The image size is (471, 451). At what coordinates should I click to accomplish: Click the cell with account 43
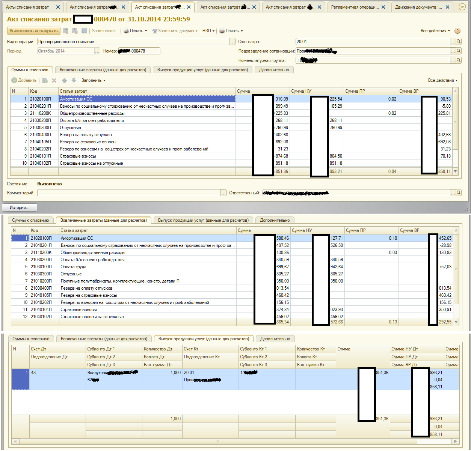[x=57, y=373]
